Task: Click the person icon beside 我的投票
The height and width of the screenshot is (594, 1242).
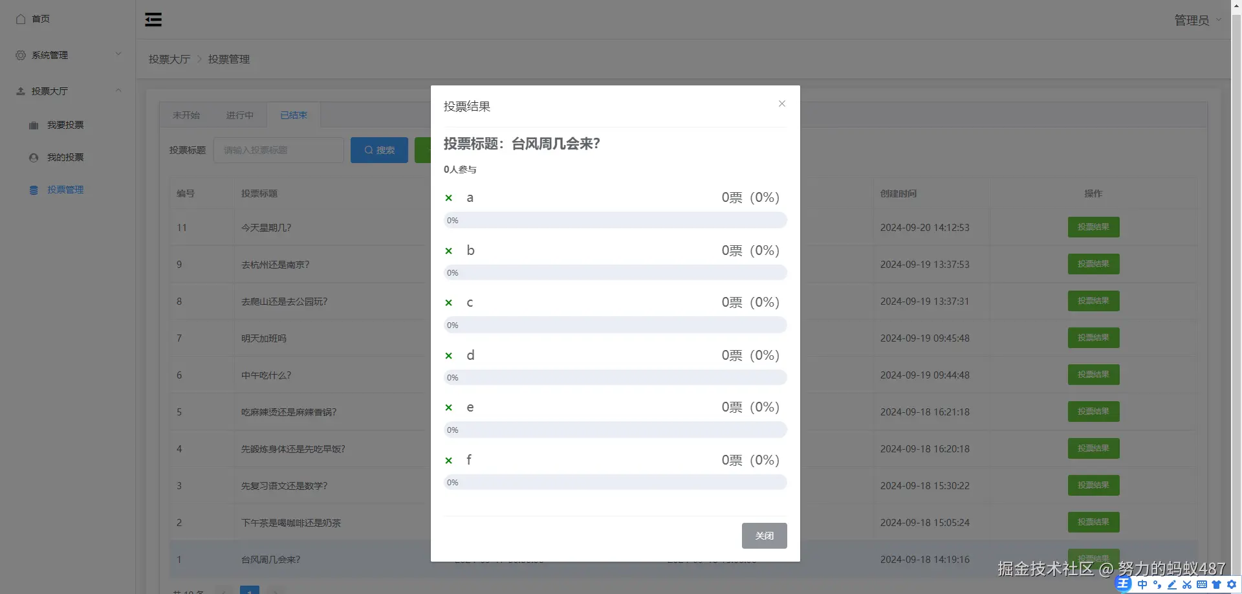Action: coord(34,157)
